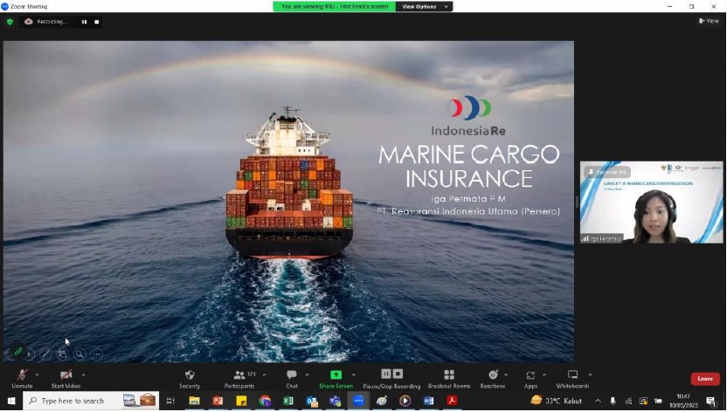Open Excel from the taskbar
The height and width of the screenshot is (412, 727).
coord(288,401)
